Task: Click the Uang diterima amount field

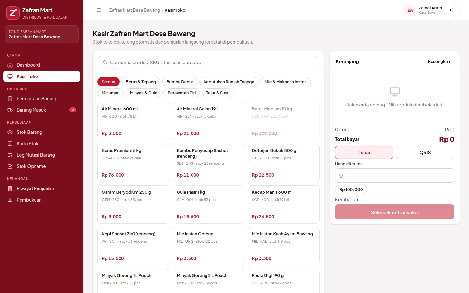Action: pos(395,175)
